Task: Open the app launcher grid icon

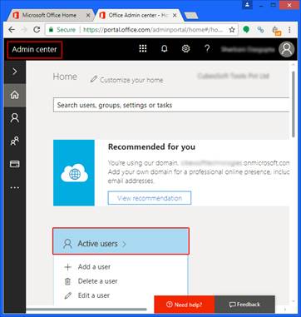Action: click(143, 49)
